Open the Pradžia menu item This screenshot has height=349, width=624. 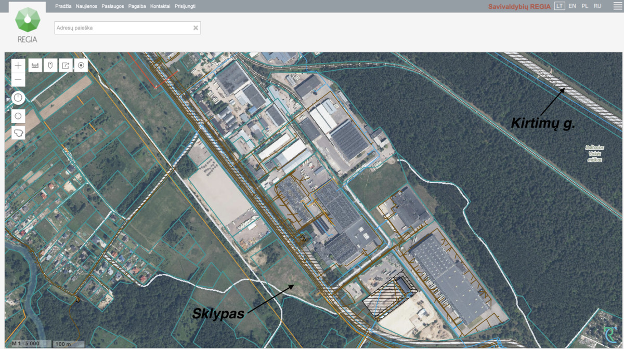[x=63, y=6]
